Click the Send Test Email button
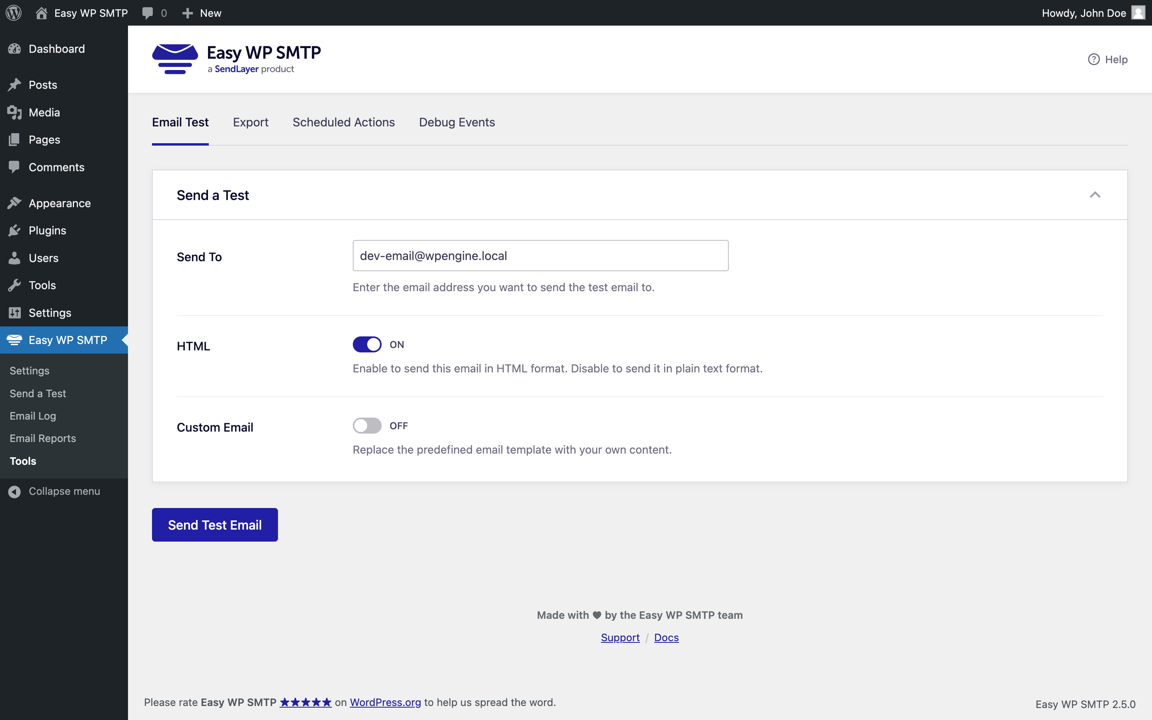Screen dimensions: 1152x720 pyautogui.click(x=215, y=525)
